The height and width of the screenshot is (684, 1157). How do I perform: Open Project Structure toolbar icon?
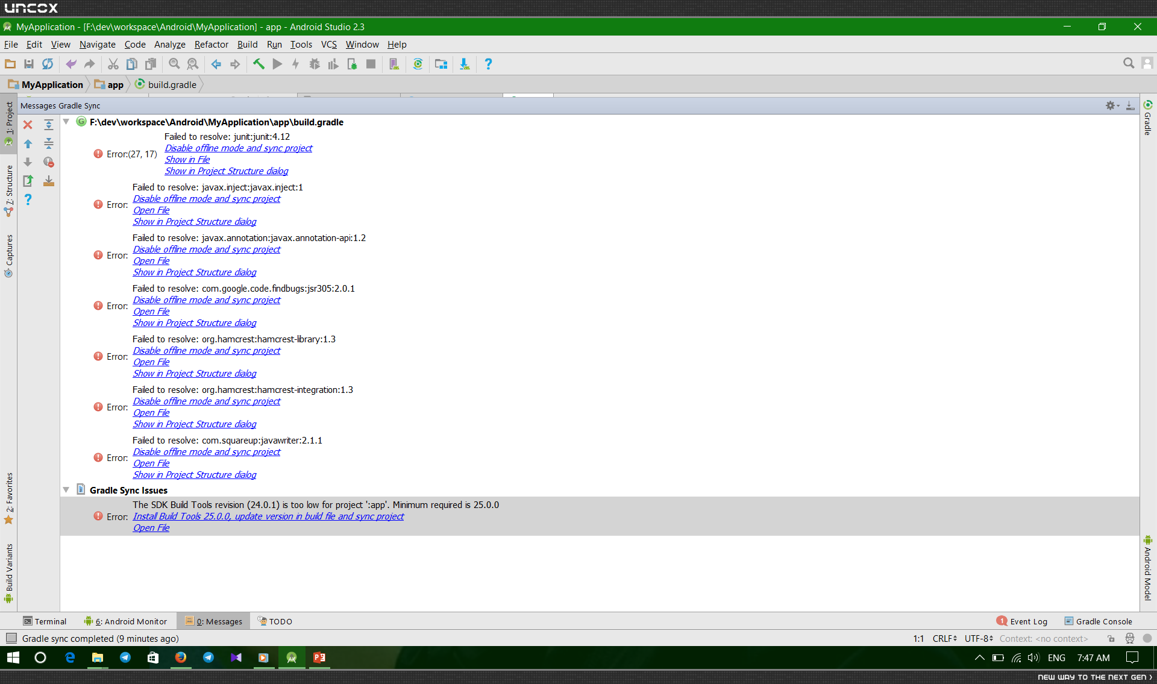tap(441, 64)
